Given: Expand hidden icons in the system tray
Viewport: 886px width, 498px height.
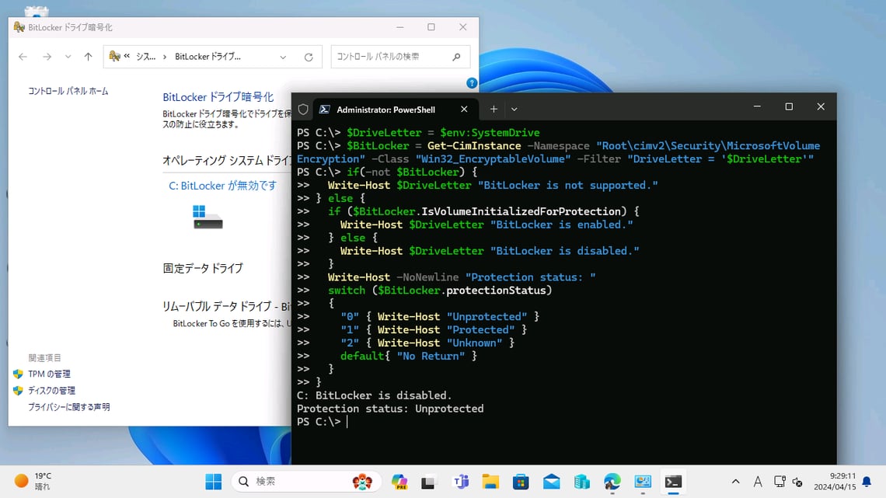Looking at the screenshot, I should (x=735, y=482).
